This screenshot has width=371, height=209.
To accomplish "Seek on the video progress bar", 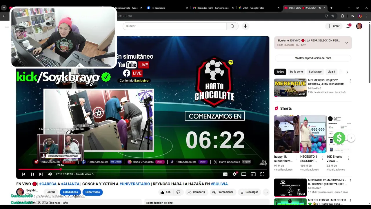I will coord(143,169).
